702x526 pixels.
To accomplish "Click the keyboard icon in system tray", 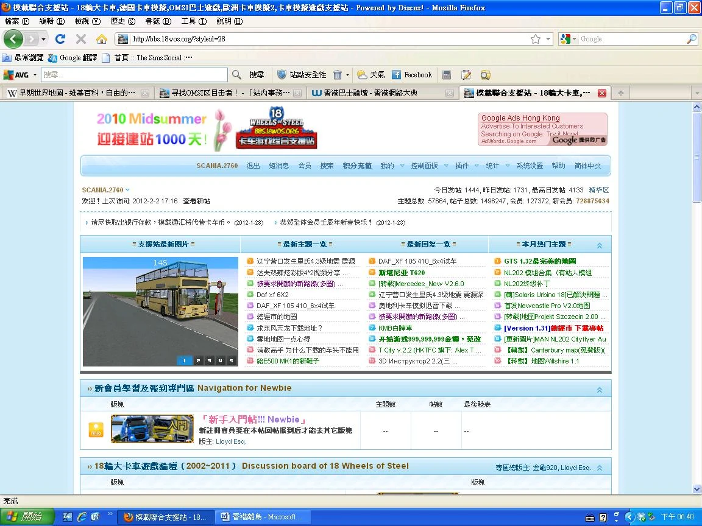I will (x=590, y=518).
